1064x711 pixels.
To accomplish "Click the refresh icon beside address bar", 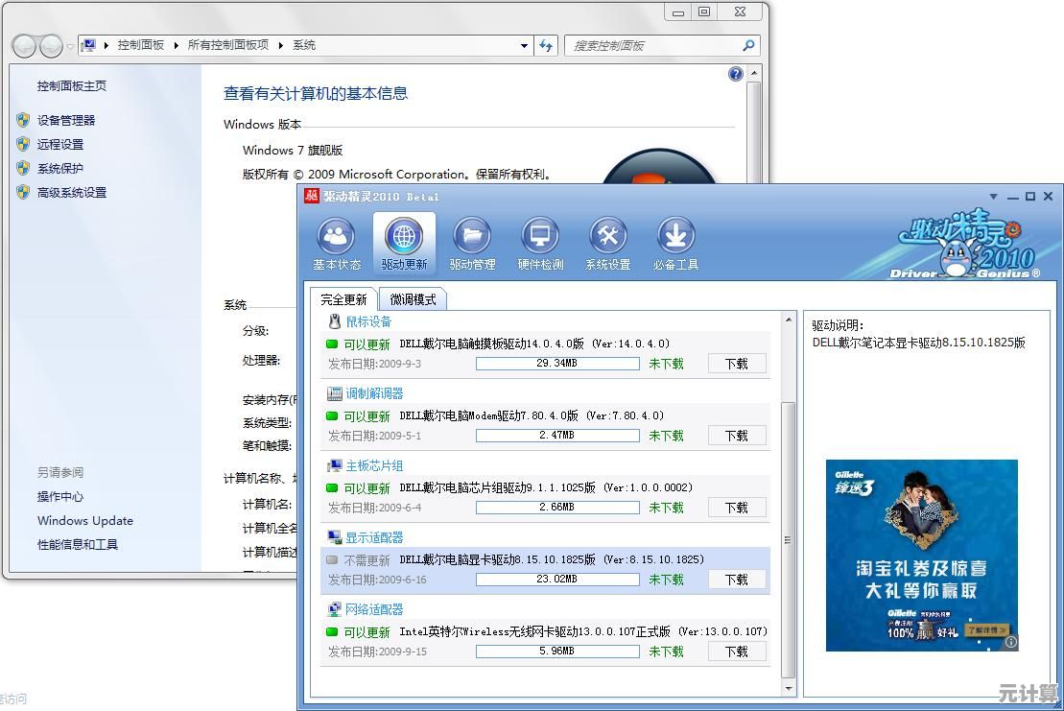I will [x=546, y=45].
